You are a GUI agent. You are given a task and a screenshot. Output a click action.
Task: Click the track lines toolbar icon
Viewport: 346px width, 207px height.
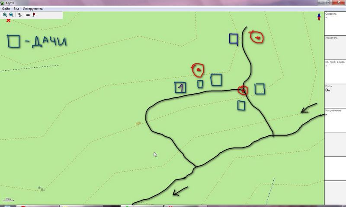19,15
